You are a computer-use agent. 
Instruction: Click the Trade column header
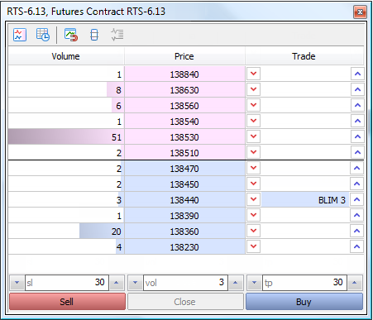point(304,56)
